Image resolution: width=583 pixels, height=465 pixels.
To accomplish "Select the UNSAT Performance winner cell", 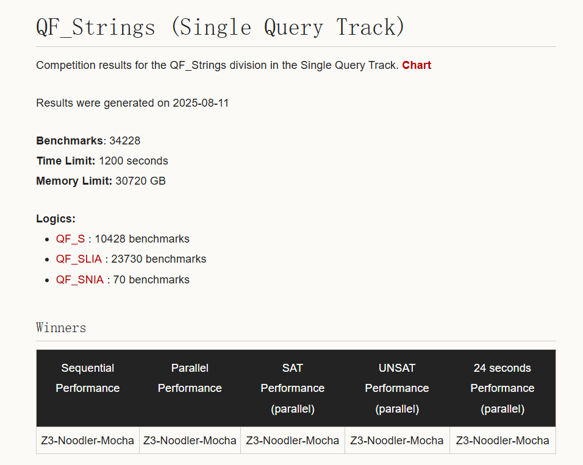I will pos(397,440).
